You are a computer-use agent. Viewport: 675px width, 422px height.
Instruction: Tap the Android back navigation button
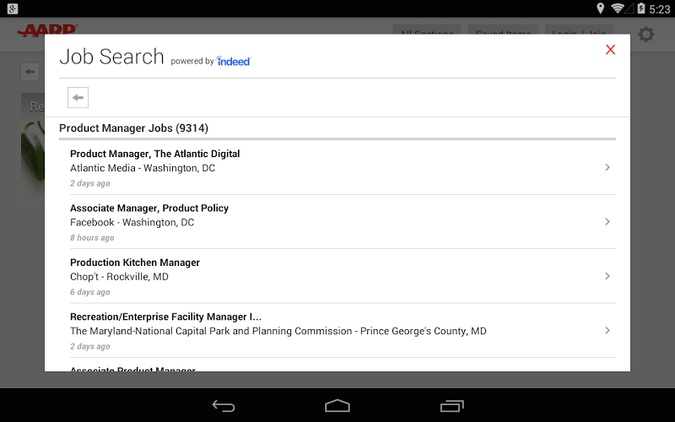tap(224, 406)
